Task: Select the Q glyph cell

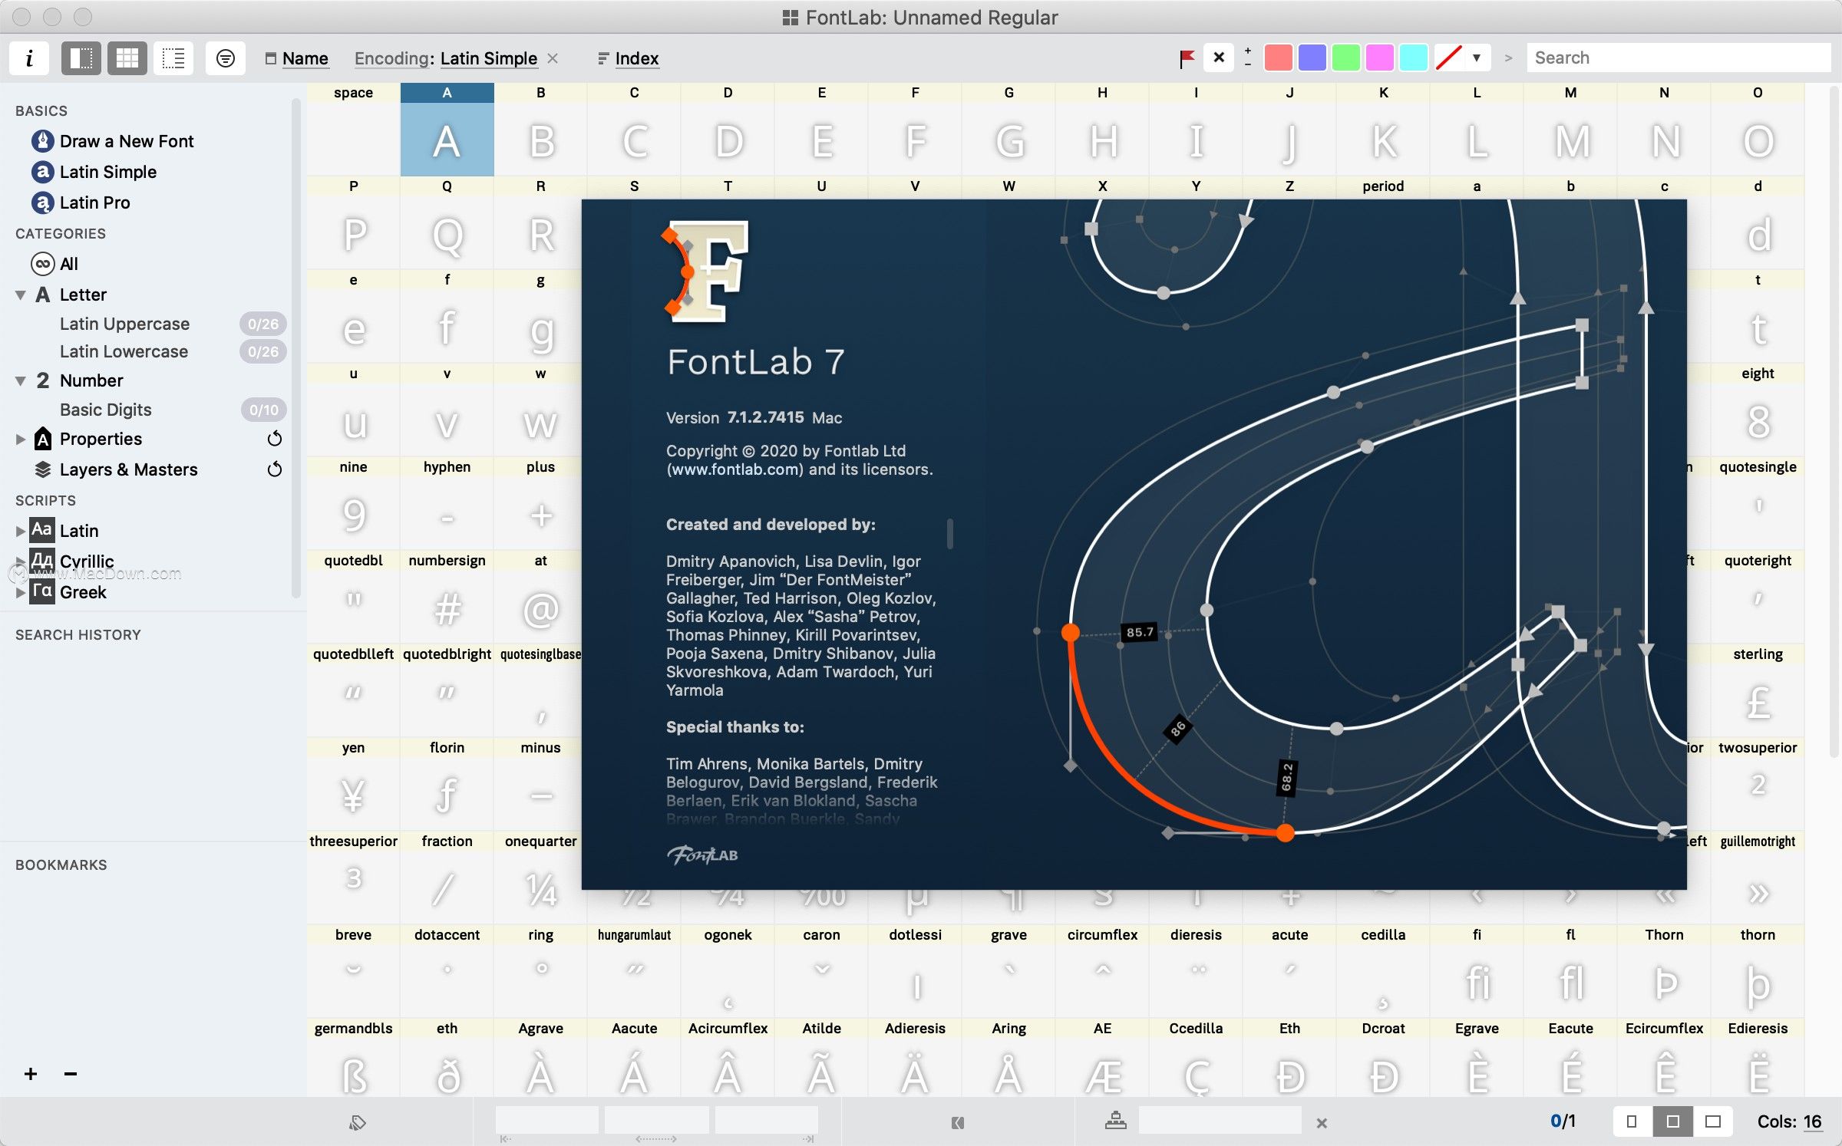Action: pyautogui.click(x=447, y=223)
